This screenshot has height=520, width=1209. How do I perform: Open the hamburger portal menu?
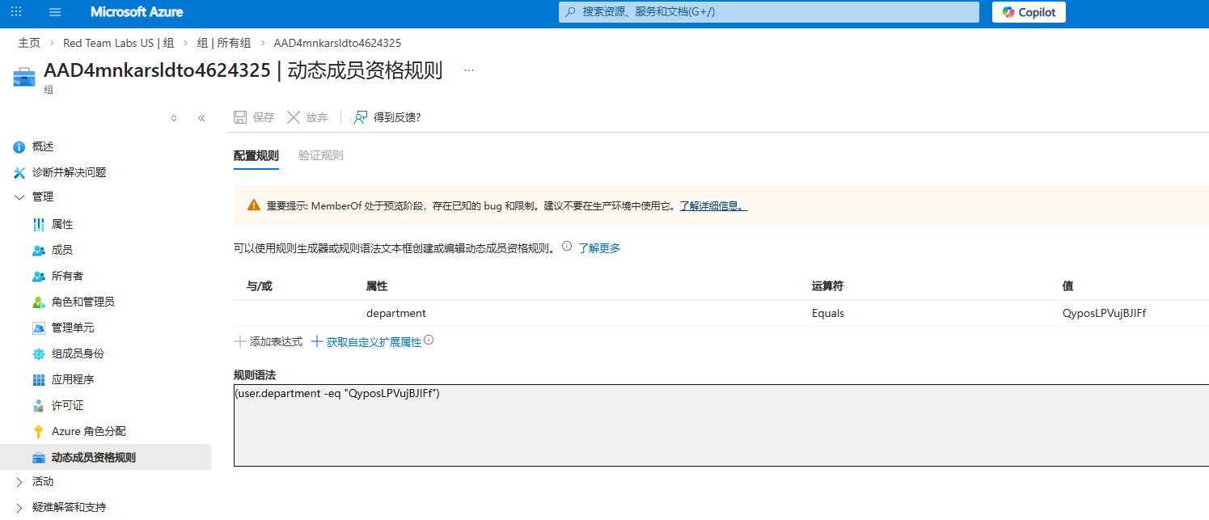coord(55,12)
